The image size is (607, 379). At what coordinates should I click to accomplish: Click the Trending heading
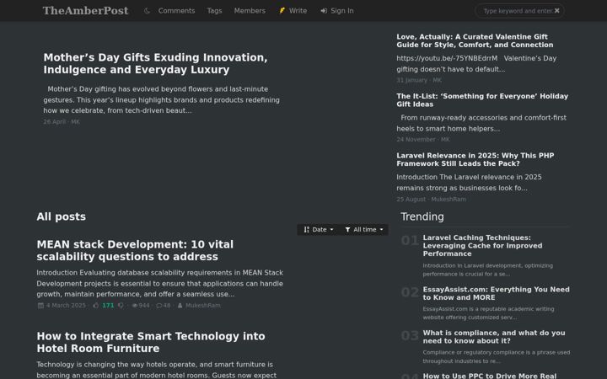(422, 216)
